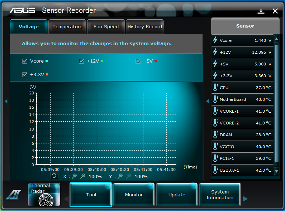The image size is (285, 211).
Task: Click the +5V lightning bolt icon
Action: click(215, 64)
